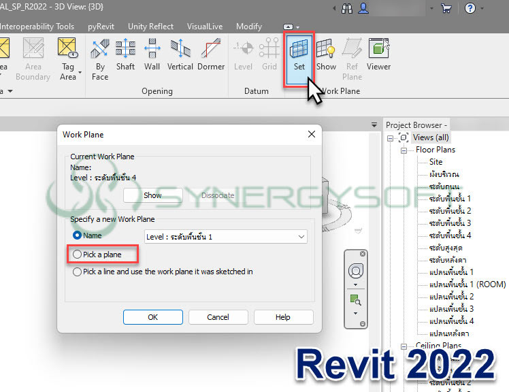Open the VisualLive tab
This screenshot has width=509, height=392.
click(205, 27)
